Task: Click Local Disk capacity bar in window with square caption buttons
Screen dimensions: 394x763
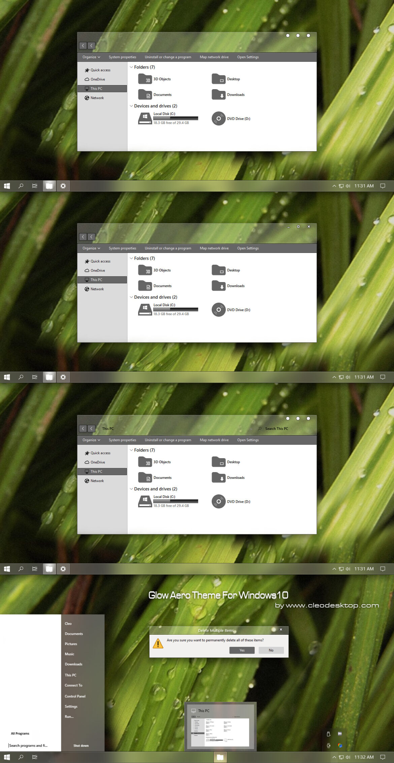Action: tap(175, 309)
